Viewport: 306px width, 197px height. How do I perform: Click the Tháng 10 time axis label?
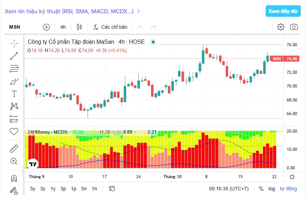tap(172, 177)
